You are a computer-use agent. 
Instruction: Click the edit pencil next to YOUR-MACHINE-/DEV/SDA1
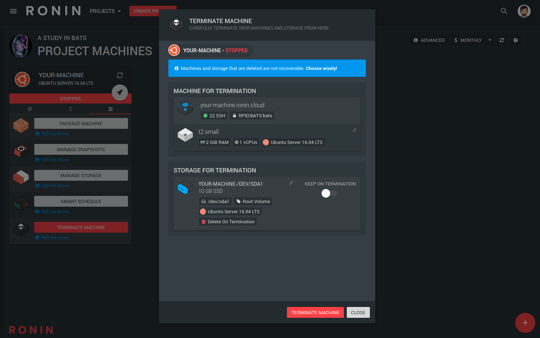[291, 183]
